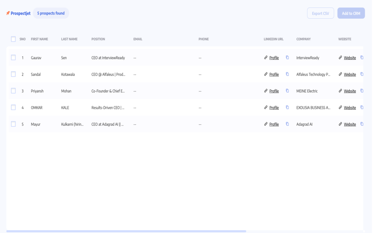The width and height of the screenshot is (373, 233).
Task: Click position cell 'CEO at Adagrad AI || ...'
Action: 108,124
